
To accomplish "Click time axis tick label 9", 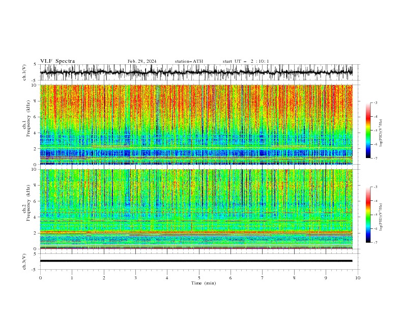I will point(326,278).
